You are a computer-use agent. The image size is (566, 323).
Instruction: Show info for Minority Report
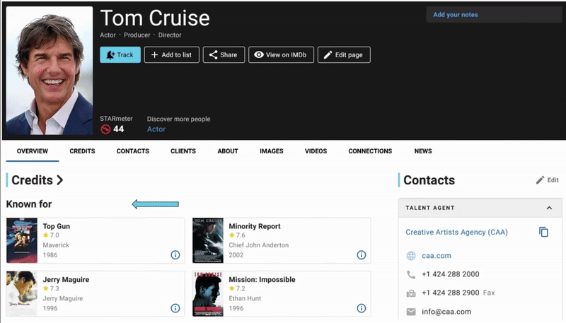(x=362, y=255)
